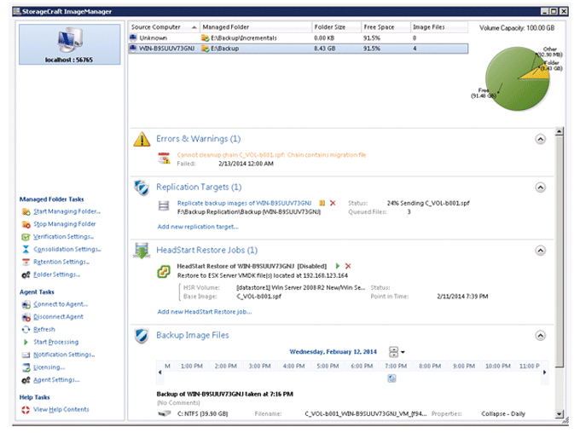Image resolution: width=574 pixels, height=433 pixels.
Task: Open Notification Settings link
Action: pos(64,355)
